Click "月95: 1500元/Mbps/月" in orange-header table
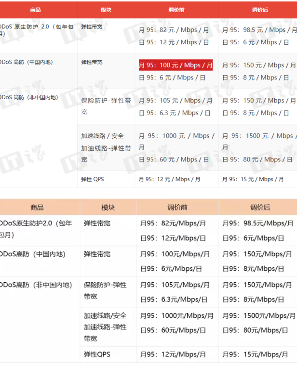The height and width of the screenshot is (366, 297). coord(259,315)
